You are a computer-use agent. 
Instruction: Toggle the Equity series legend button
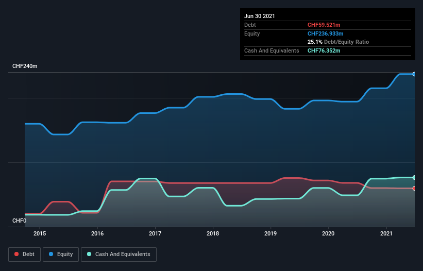click(x=61, y=255)
